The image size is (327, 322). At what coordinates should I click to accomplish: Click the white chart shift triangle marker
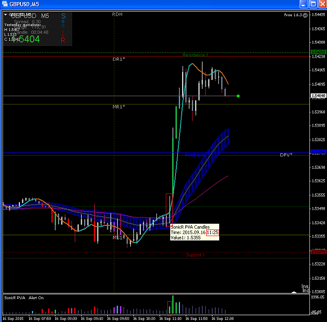point(294,292)
